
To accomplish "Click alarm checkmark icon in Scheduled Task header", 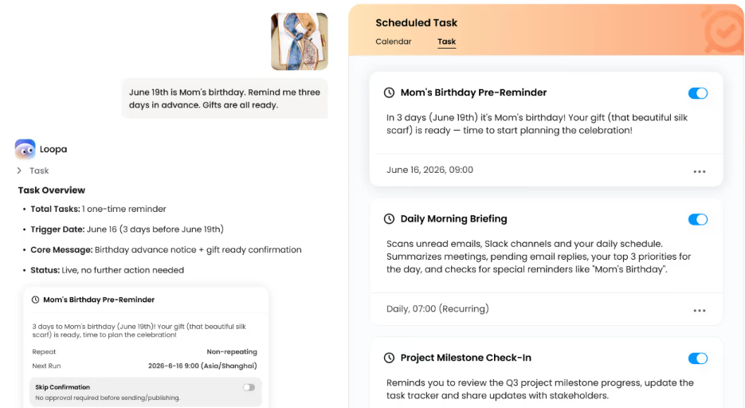I will (723, 31).
